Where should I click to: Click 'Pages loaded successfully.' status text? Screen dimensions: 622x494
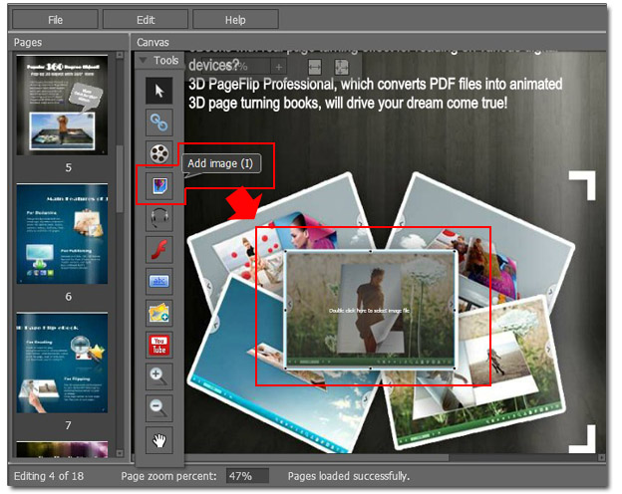click(349, 476)
